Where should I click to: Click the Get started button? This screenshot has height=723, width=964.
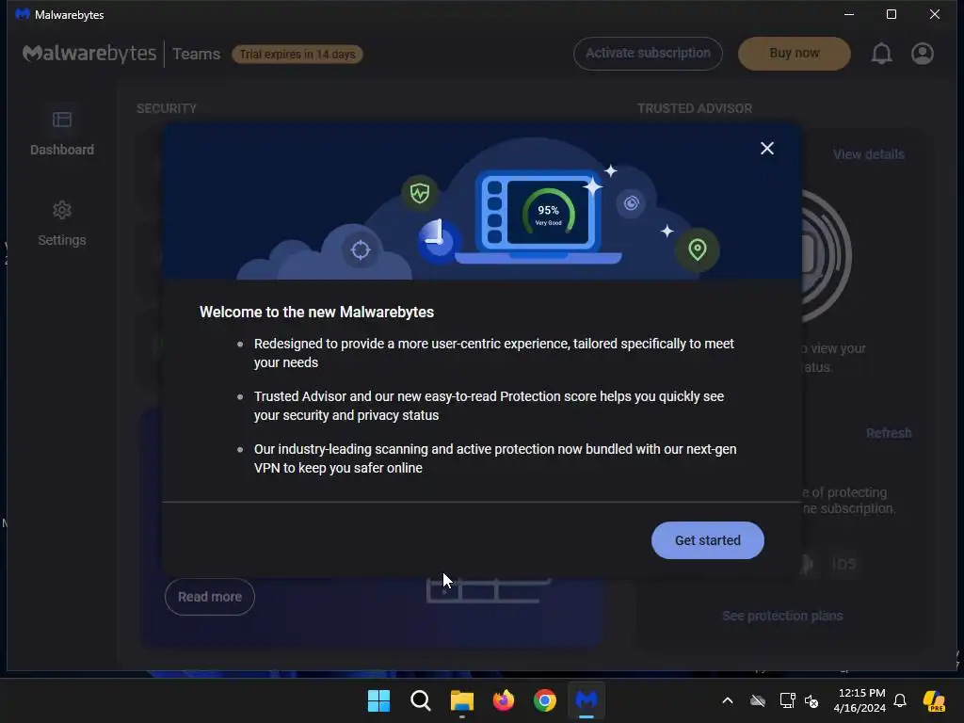pyautogui.click(x=708, y=540)
